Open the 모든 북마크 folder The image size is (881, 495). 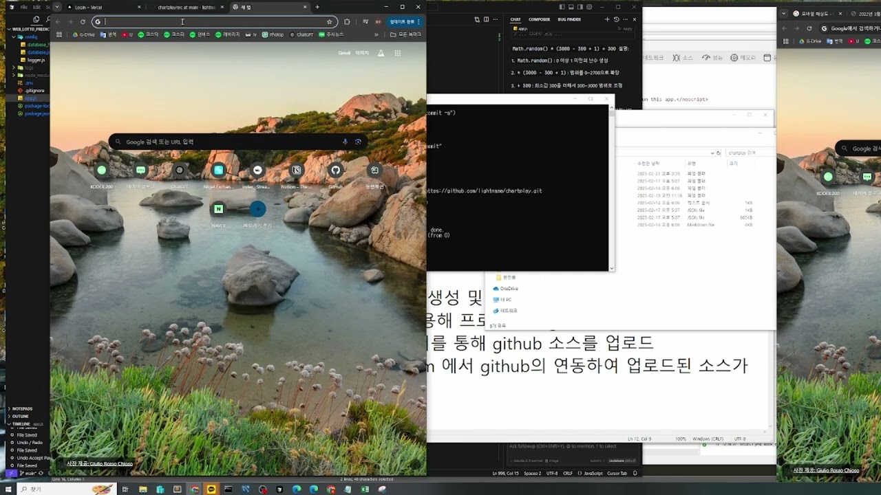[x=405, y=34]
